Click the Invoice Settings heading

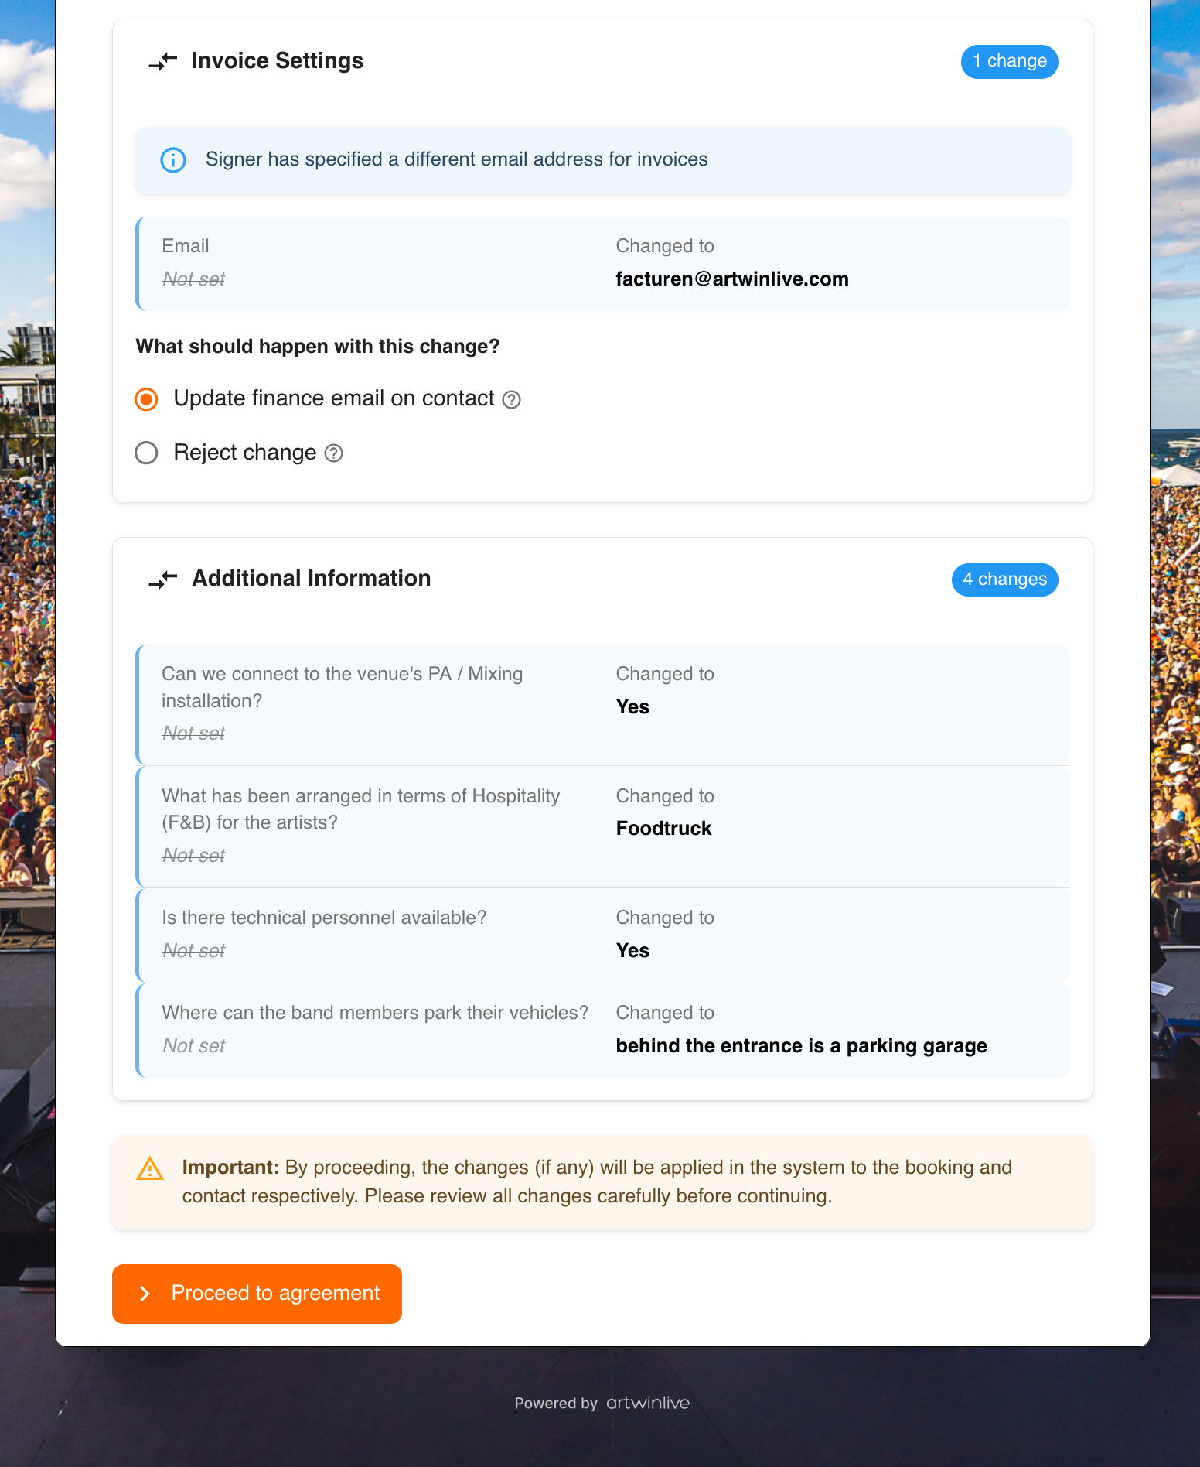click(x=277, y=61)
